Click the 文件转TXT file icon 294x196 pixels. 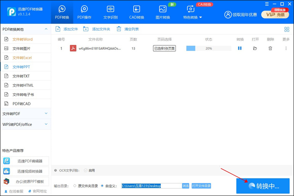point(6,76)
